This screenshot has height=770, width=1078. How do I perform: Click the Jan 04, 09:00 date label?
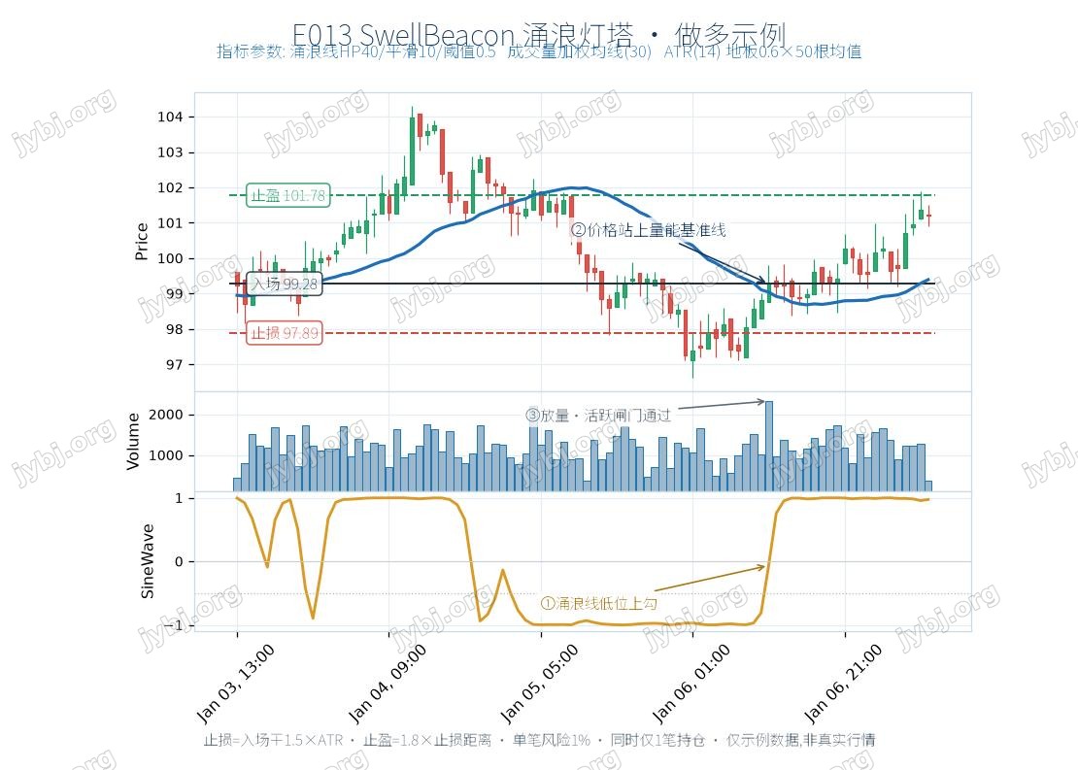point(387,684)
